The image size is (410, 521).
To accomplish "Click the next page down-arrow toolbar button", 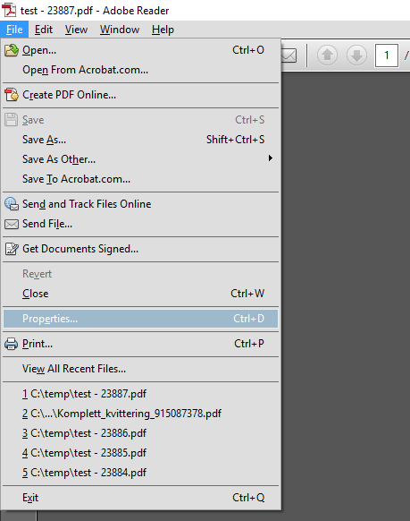I will coord(356,55).
